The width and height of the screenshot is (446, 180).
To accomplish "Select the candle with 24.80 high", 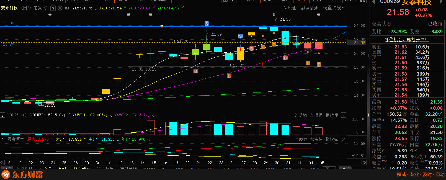I will [274, 29].
